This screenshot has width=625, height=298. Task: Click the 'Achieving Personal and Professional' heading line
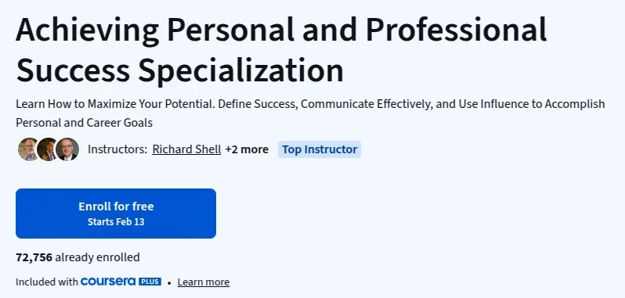pyautogui.click(x=281, y=31)
